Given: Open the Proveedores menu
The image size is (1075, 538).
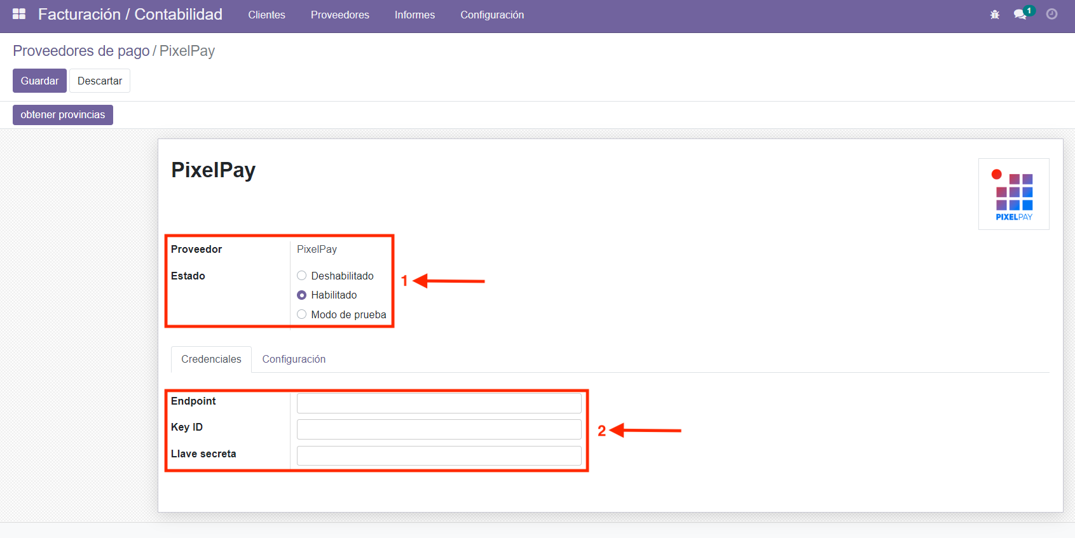Looking at the screenshot, I should tap(340, 15).
